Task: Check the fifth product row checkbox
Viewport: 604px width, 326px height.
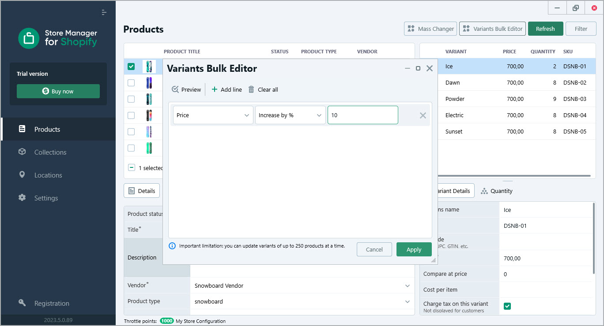Action: [131, 131]
